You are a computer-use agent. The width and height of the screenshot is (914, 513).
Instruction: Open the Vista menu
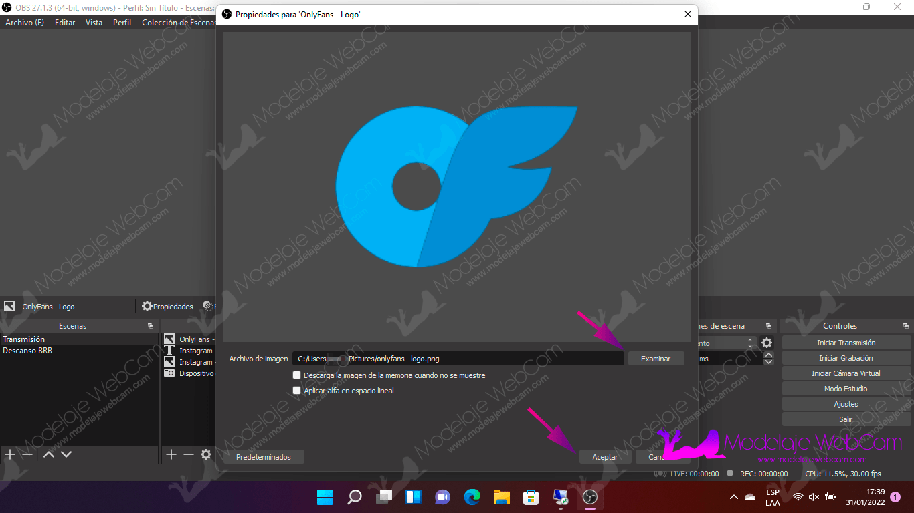(x=94, y=23)
